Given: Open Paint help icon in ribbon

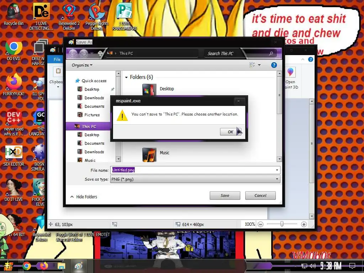Looking at the screenshot, I should point(310,59).
